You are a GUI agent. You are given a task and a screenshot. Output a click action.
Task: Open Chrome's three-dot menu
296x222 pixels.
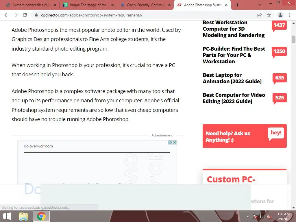pos(290,15)
